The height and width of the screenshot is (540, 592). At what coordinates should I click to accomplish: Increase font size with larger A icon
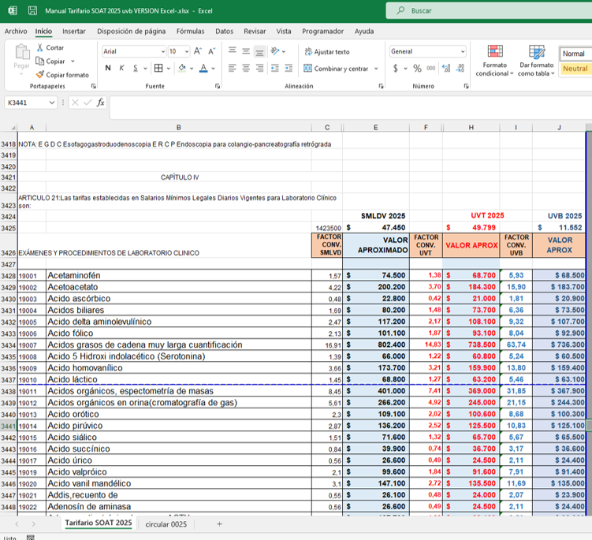click(x=198, y=51)
